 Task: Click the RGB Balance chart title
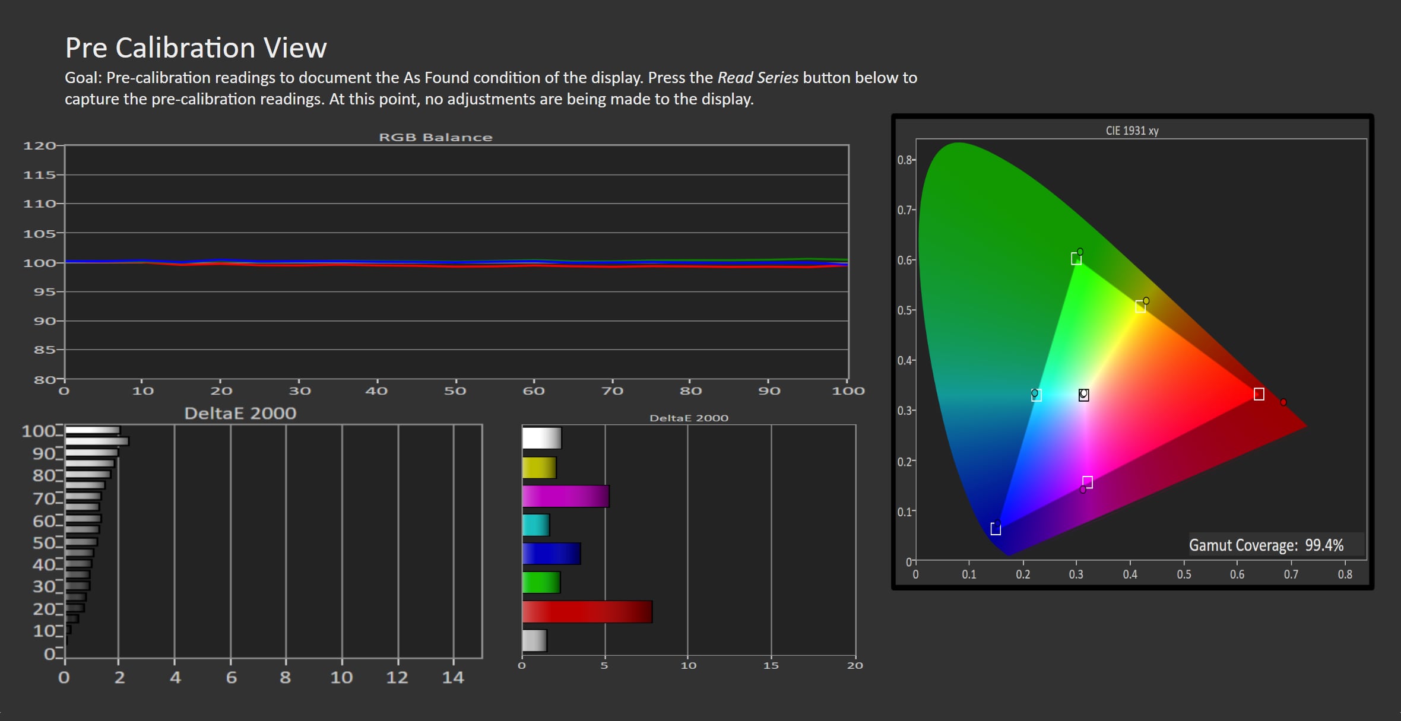pos(436,137)
